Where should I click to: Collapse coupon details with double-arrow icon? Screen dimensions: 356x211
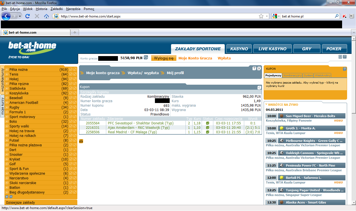click(259, 87)
